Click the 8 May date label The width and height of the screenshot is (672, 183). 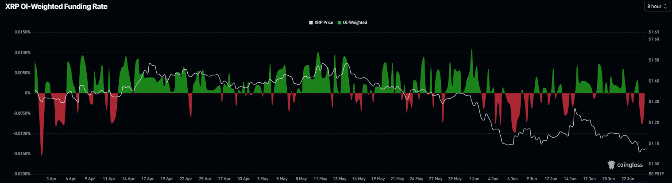pyautogui.click(x=301, y=179)
